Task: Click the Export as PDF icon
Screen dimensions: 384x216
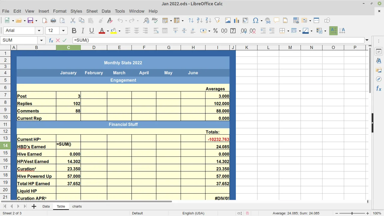Action: pos(45,20)
